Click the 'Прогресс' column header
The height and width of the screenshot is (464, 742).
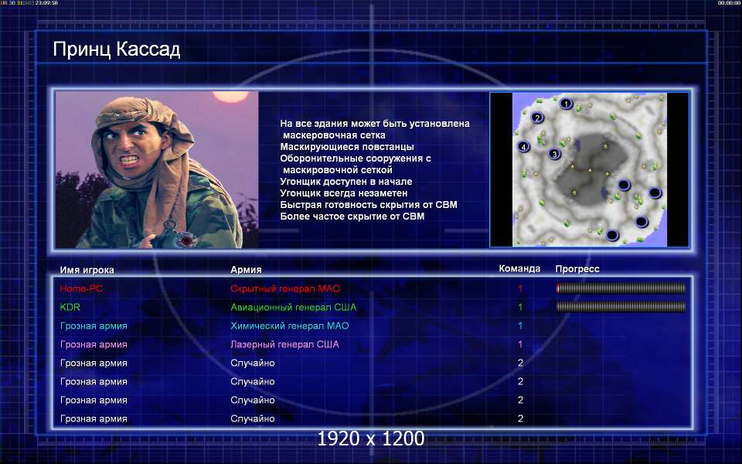tap(577, 269)
